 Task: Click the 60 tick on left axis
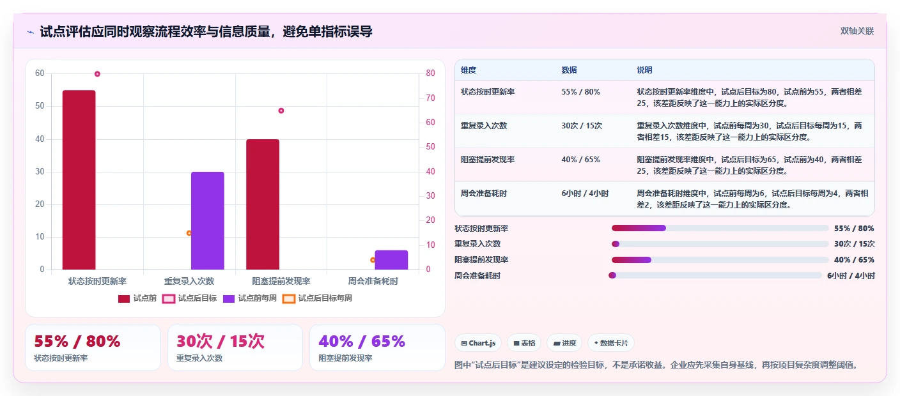pos(40,73)
